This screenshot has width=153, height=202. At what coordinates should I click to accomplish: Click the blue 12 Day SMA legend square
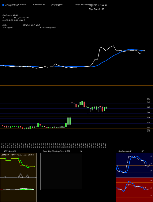pyautogui.click(x=3, y=5)
